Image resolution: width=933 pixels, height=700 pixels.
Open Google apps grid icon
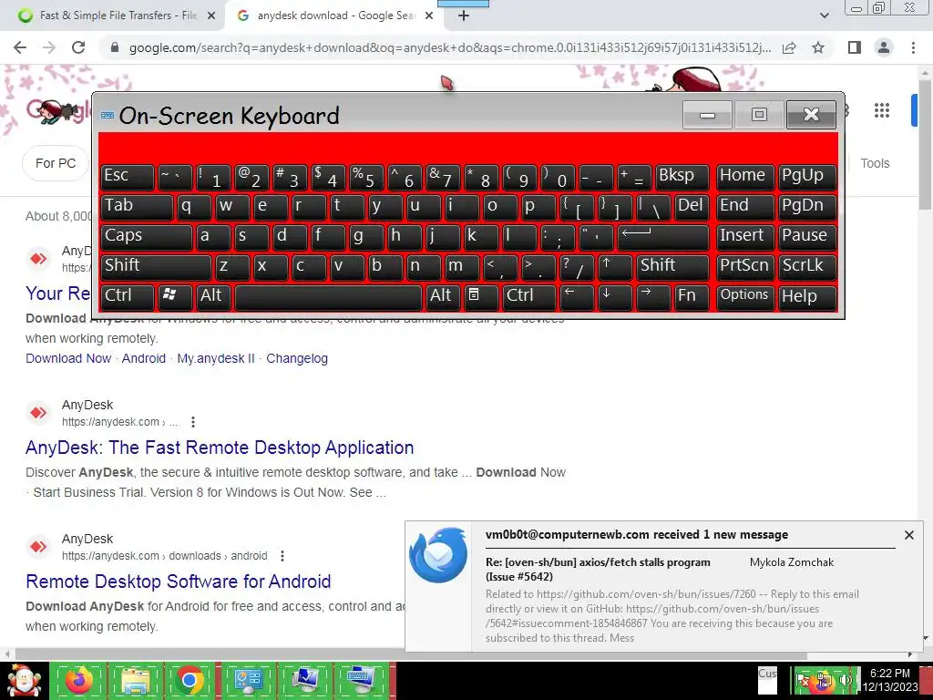(x=882, y=110)
